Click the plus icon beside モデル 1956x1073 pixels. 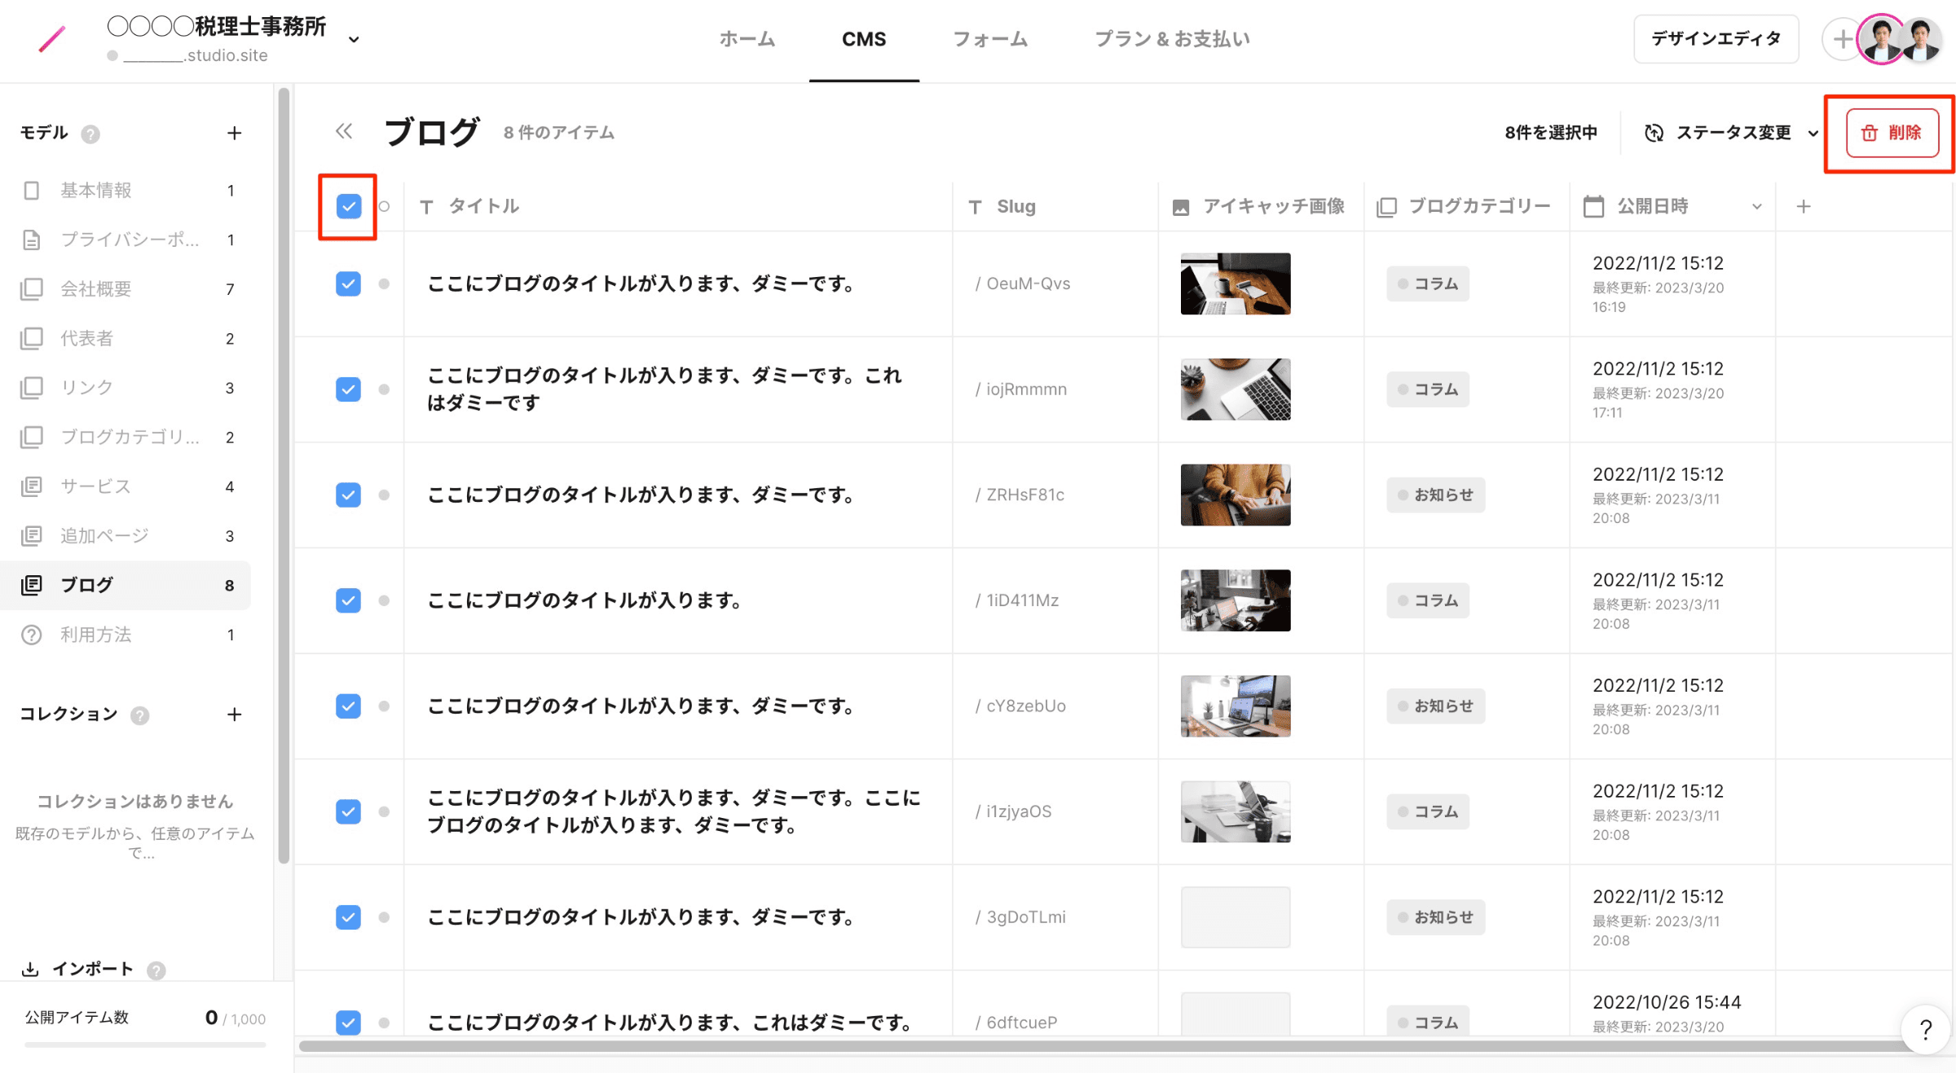(x=234, y=133)
